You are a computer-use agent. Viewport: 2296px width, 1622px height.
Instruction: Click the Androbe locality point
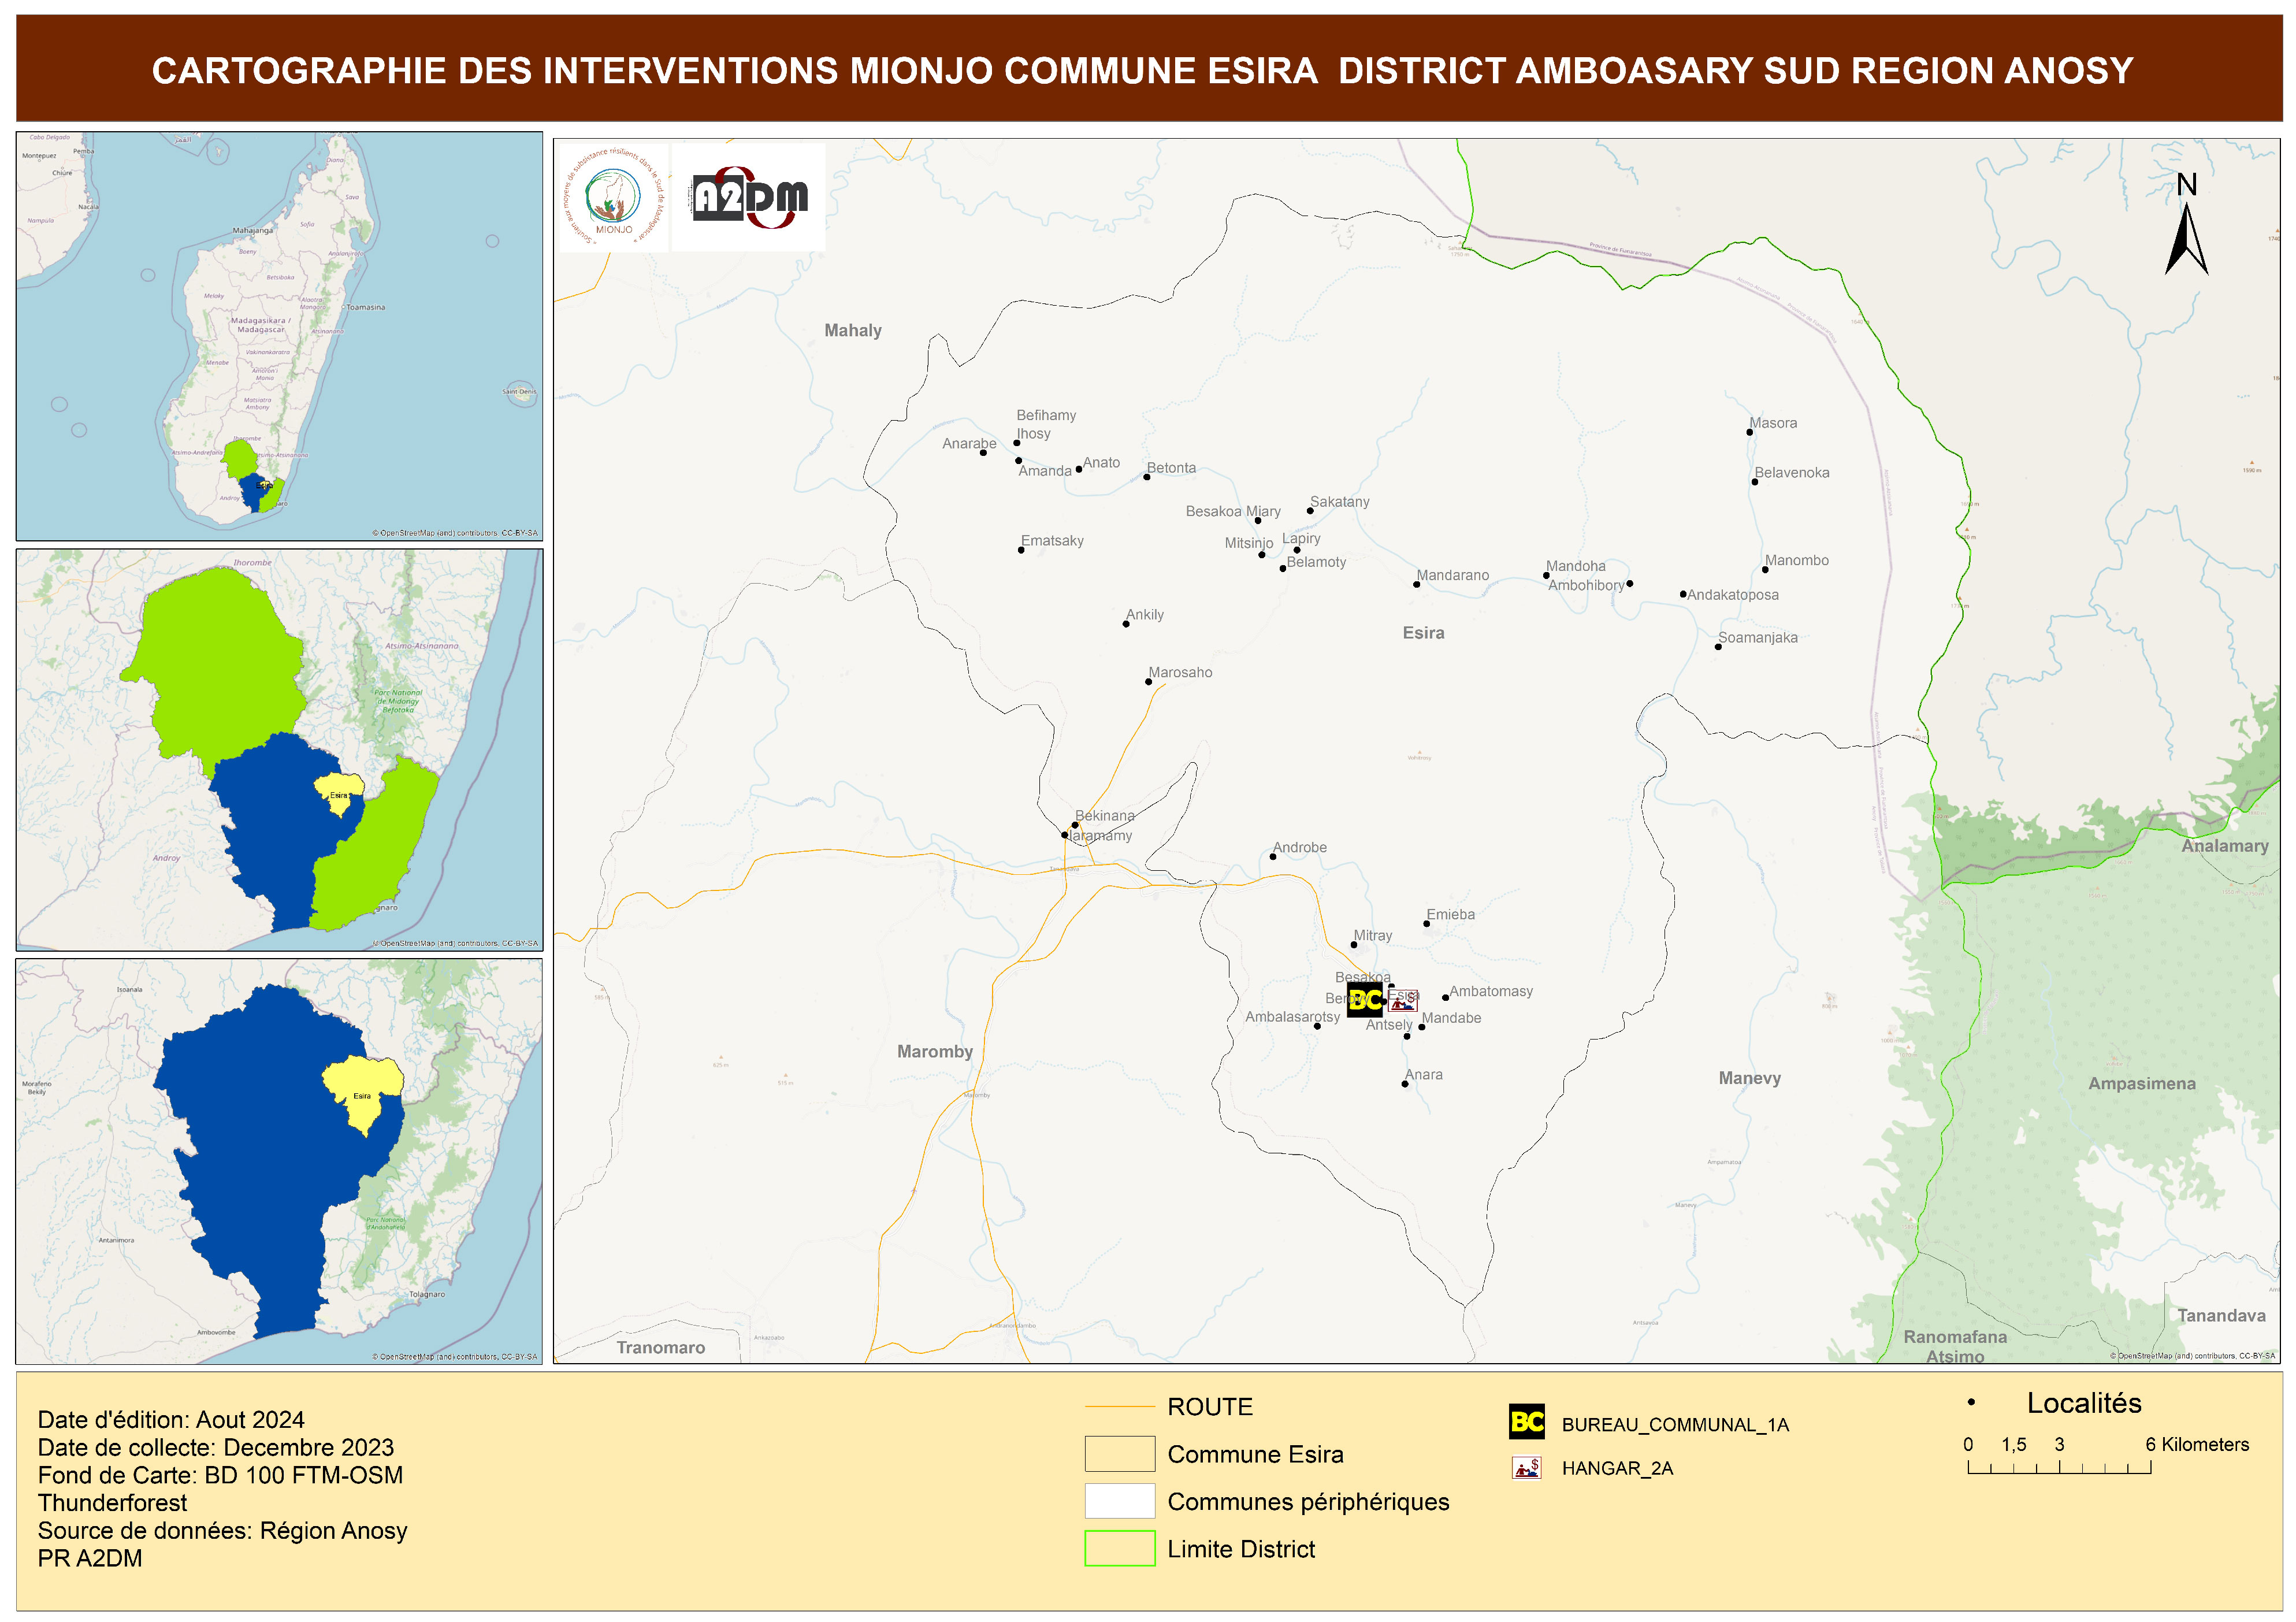[x=1272, y=856]
